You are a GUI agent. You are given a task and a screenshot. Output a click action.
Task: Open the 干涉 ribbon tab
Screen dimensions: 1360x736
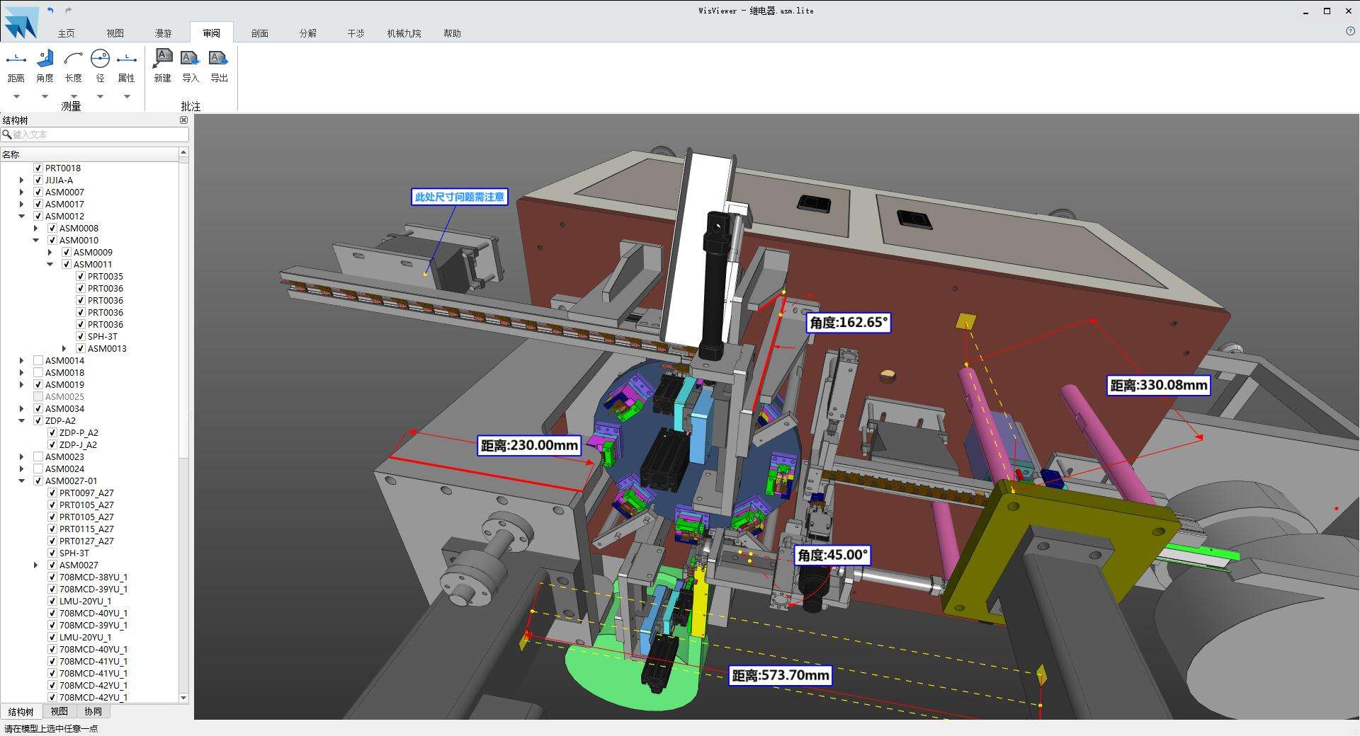coord(356,33)
